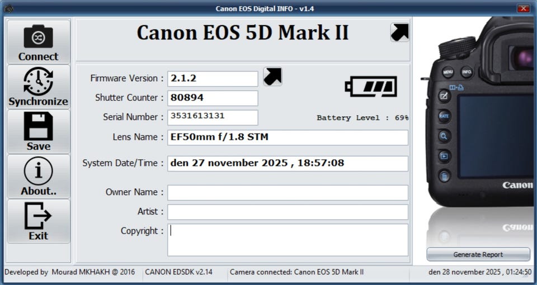Click the Serial Number label

[x=133, y=117]
